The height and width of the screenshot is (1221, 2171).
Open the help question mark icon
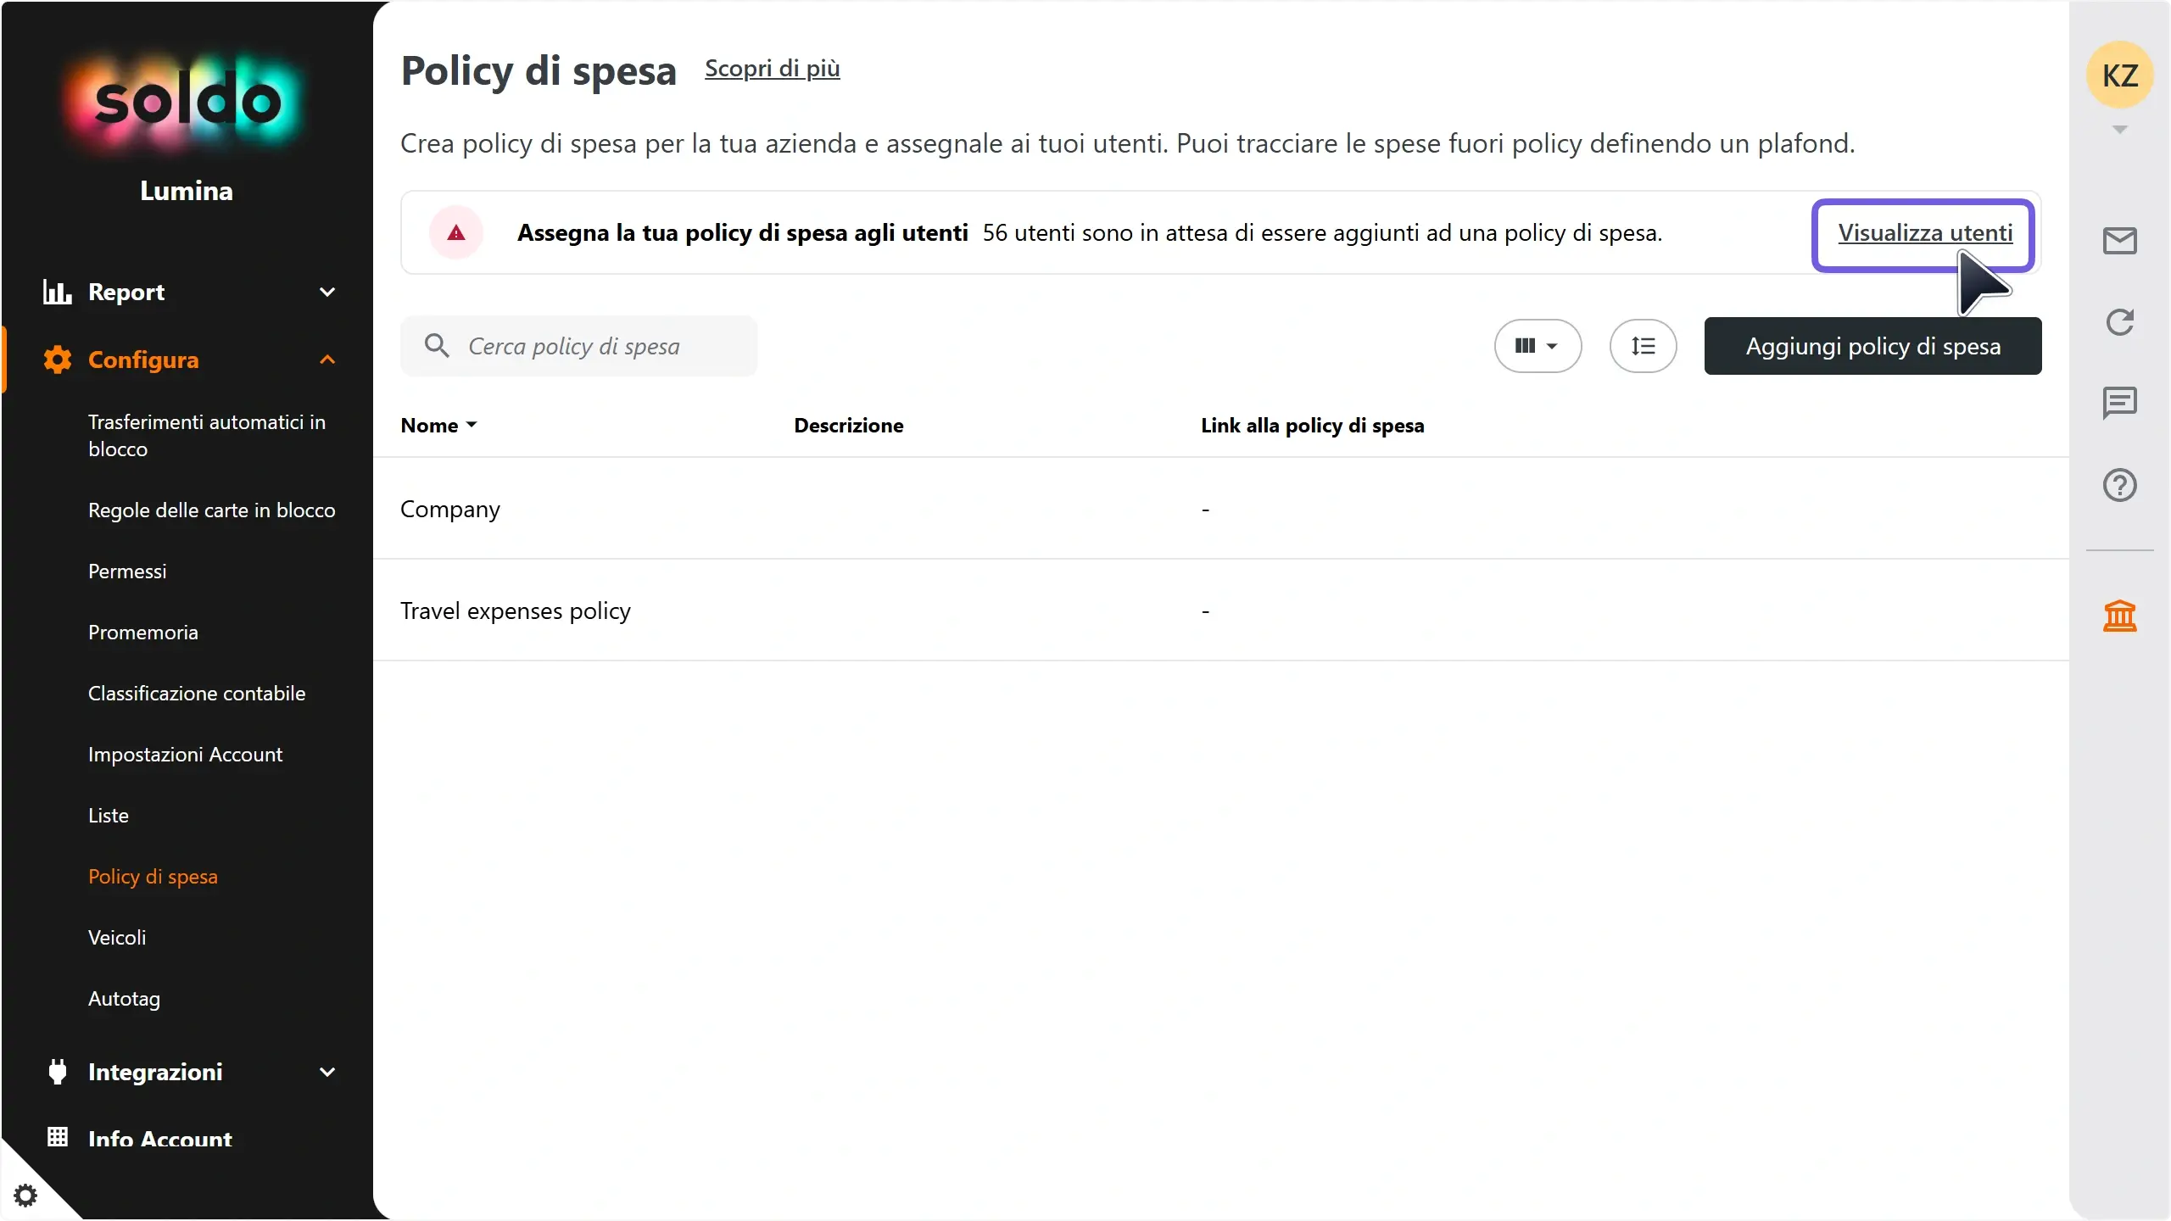2119,485
